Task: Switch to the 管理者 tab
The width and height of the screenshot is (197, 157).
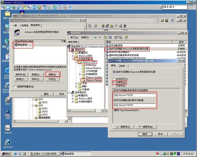Action: click(25, 26)
